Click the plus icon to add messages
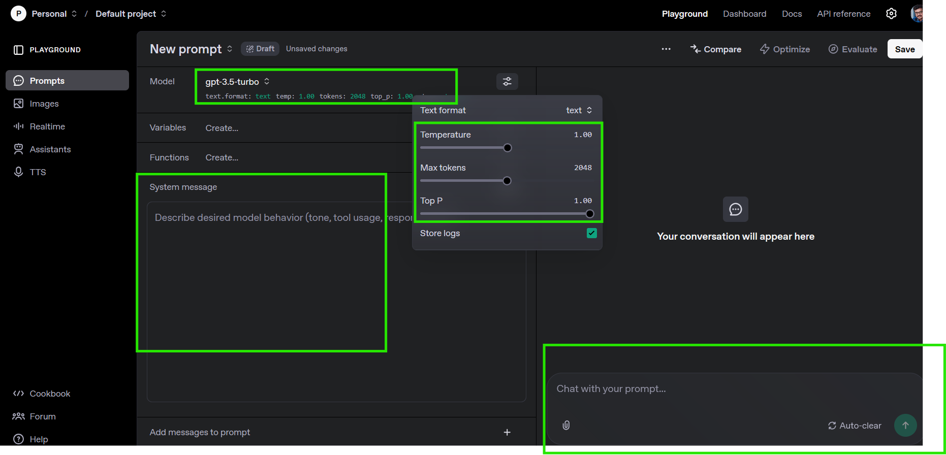 [507, 432]
